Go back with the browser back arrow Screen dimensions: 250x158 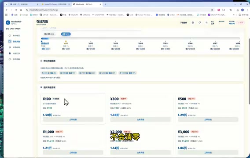pyautogui.click(x=7, y=10)
